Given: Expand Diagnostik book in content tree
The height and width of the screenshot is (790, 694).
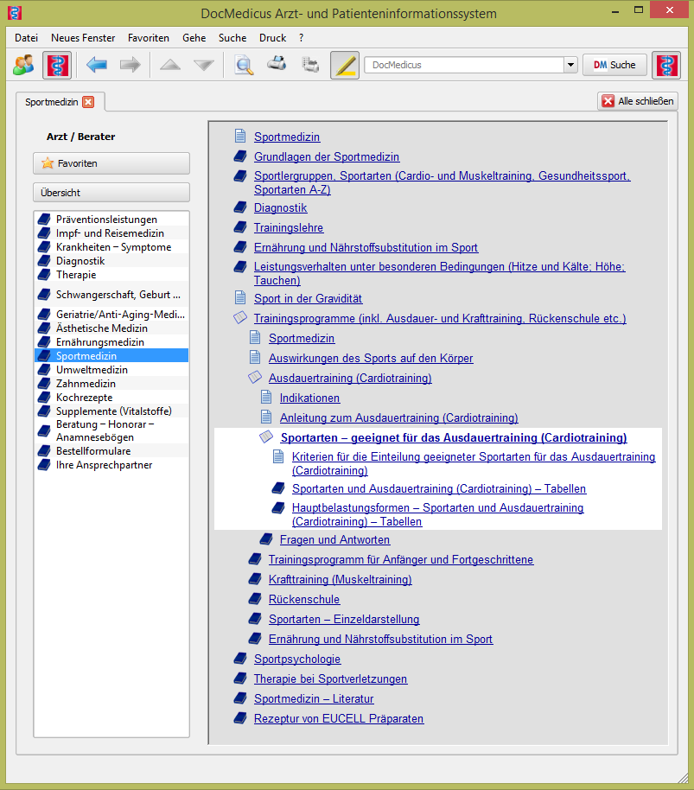Looking at the screenshot, I should (x=240, y=207).
